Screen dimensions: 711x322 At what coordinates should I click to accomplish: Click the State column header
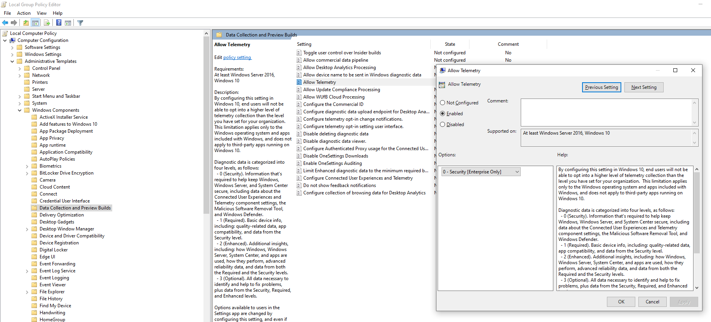point(450,44)
